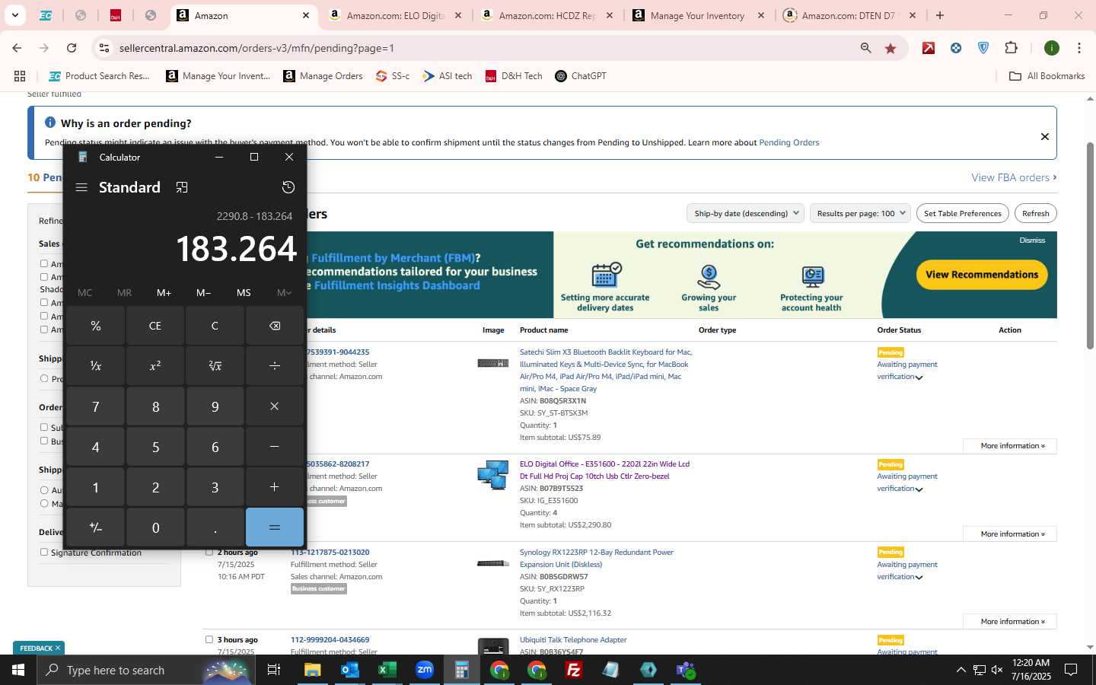Switch to the ELO Digital Amazon tab
This screenshot has width=1096, height=685.
[x=395, y=15]
